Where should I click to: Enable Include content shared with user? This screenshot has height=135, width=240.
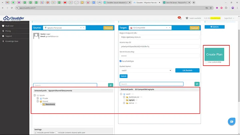tap(56, 133)
